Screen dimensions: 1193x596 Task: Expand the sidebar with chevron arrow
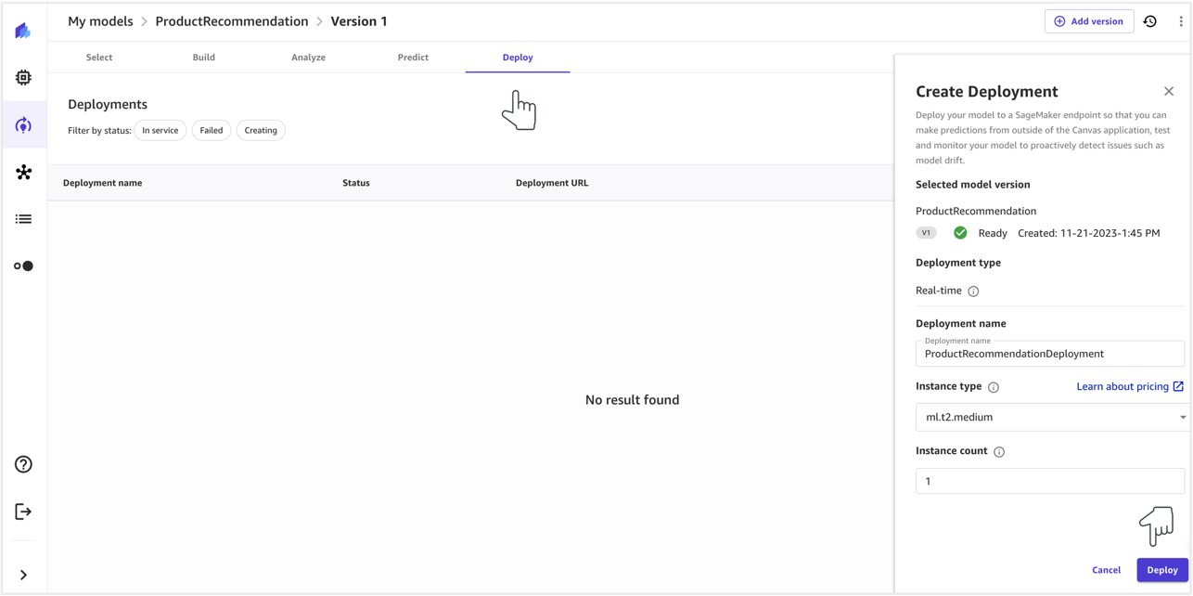[x=23, y=575]
